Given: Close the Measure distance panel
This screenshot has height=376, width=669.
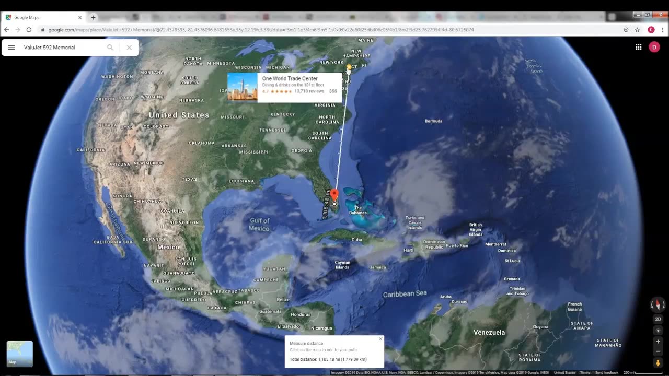Looking at the screenshot, I should coord(380,339).
